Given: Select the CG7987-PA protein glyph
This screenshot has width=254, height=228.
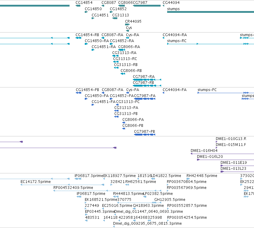Looking at the screenshot, I should click(145, 99).
